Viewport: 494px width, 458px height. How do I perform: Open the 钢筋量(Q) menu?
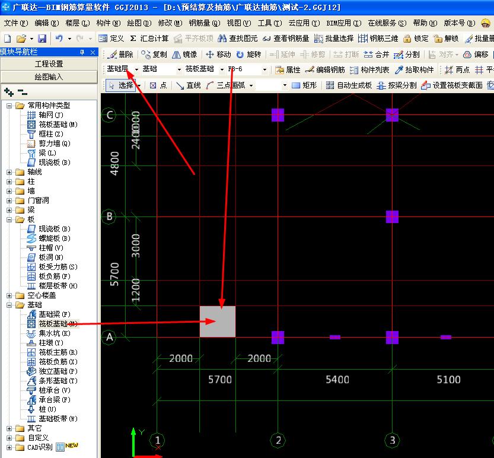coord(205,23)
